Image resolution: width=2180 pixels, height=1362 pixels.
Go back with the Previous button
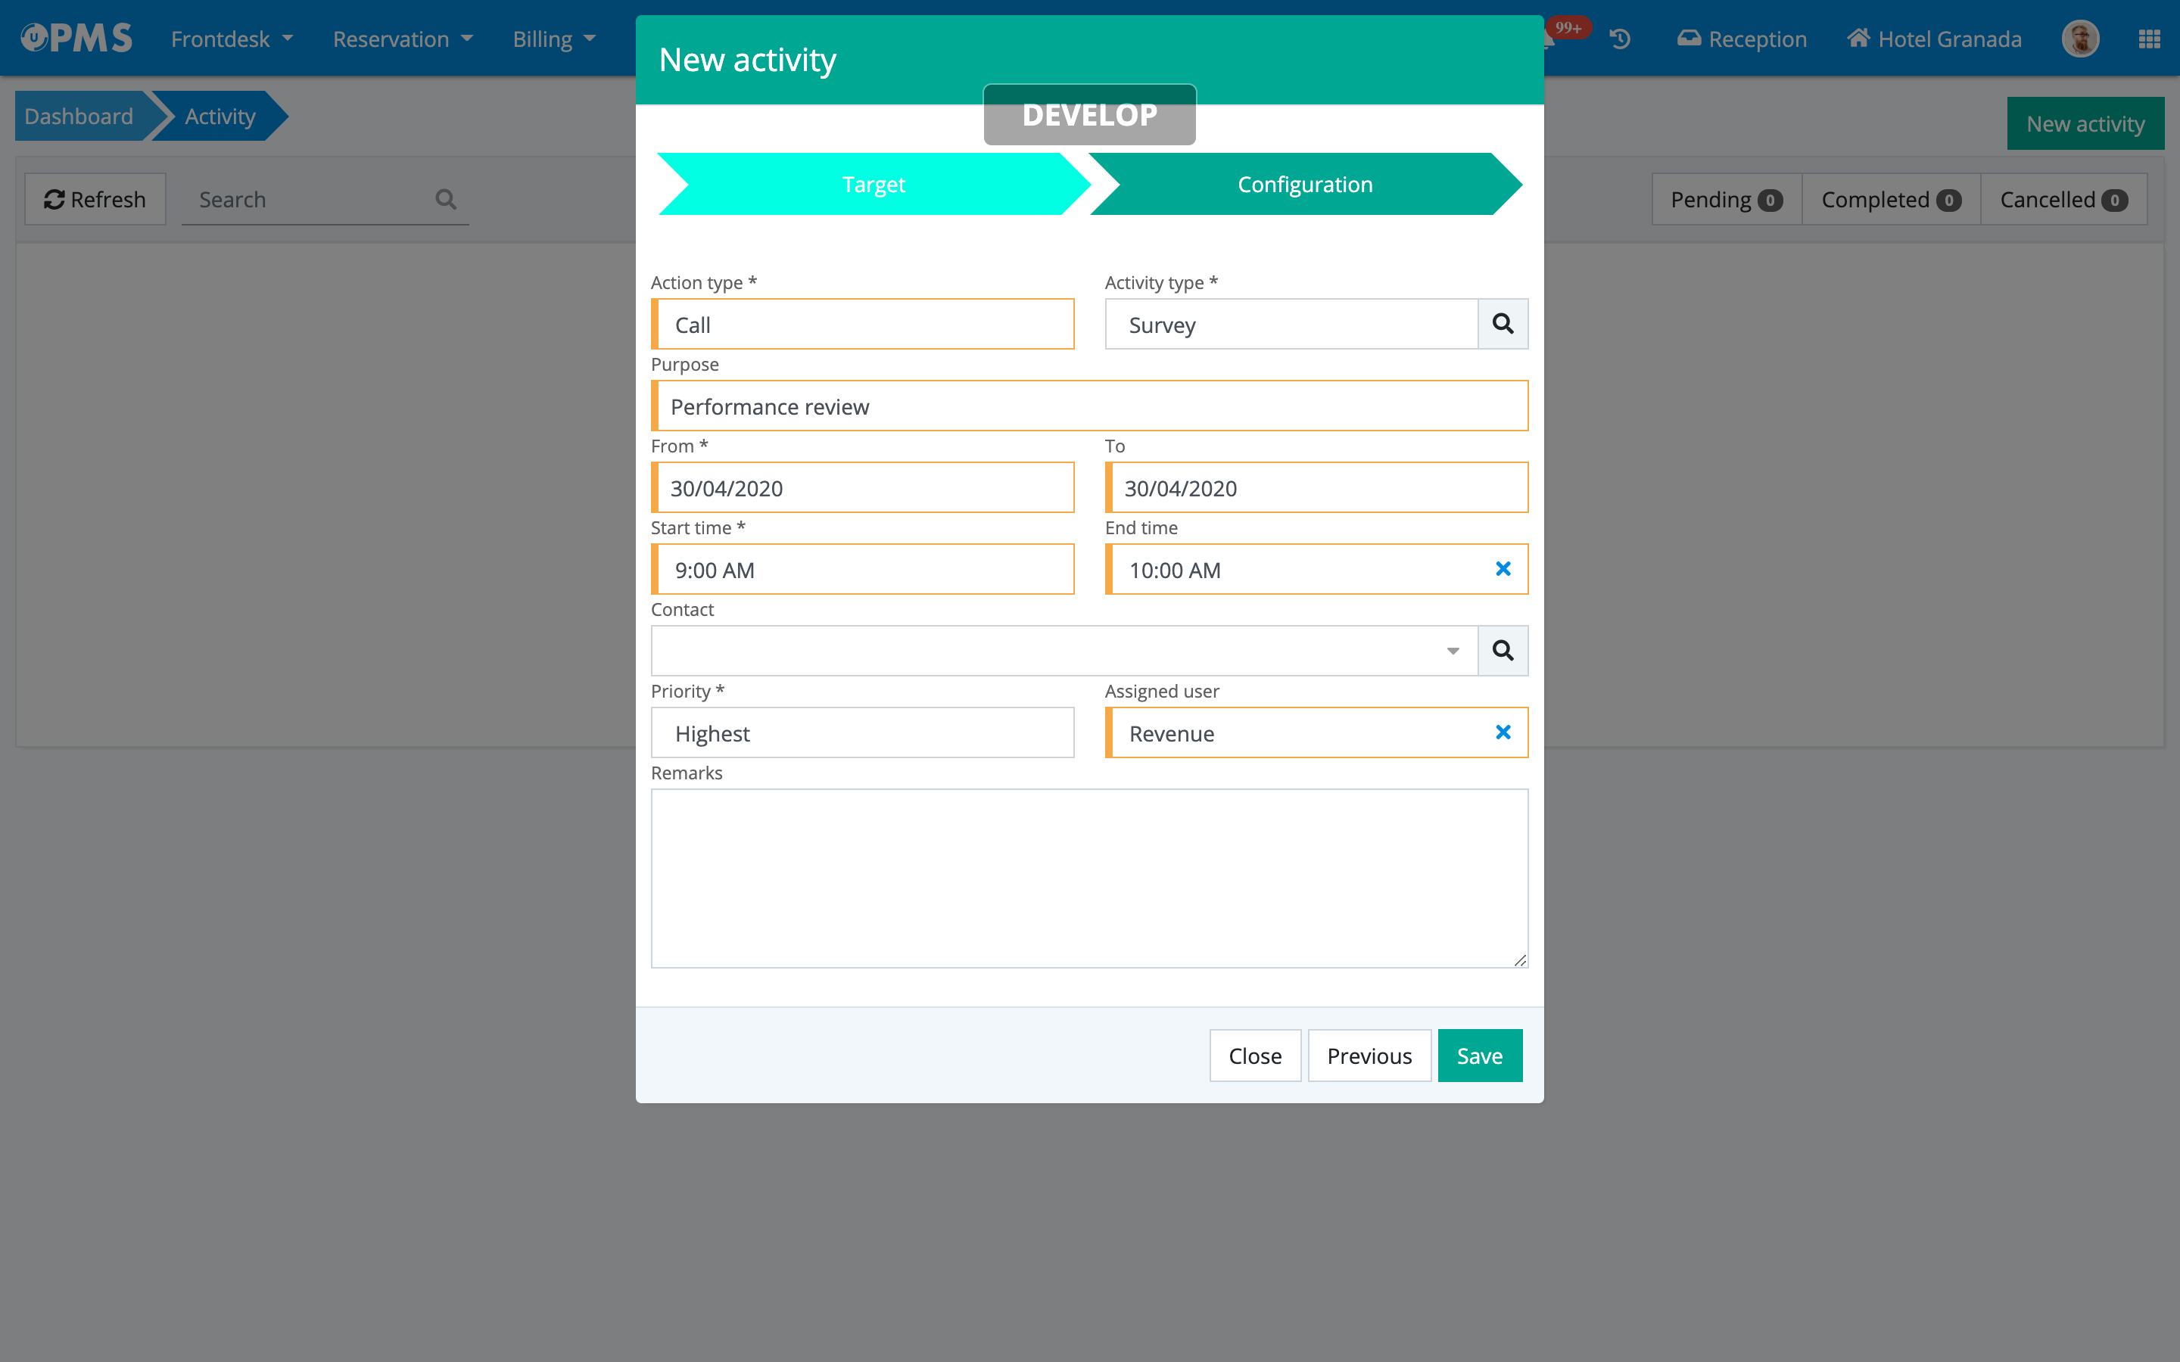(x=1369, y=1056)
